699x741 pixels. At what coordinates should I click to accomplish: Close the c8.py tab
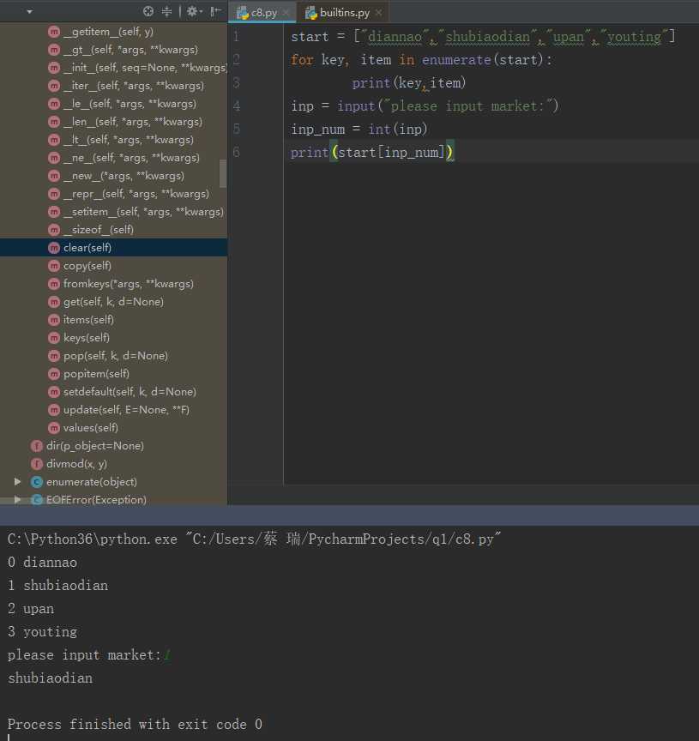pyautogui.click(x=286, y=13)
